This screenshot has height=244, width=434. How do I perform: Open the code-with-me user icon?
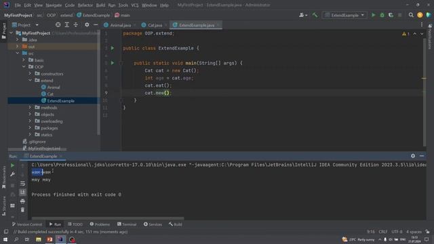coord(303,15)
